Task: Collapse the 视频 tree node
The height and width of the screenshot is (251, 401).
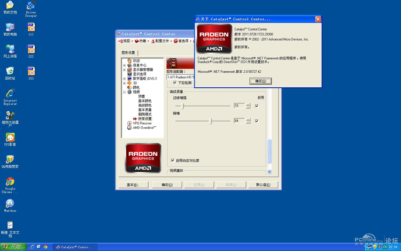Action: 124,92
